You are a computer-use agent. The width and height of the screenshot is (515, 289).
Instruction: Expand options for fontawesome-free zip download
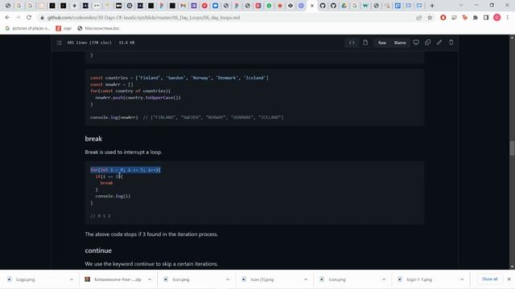pyautogui.click(x=150, y=279)
